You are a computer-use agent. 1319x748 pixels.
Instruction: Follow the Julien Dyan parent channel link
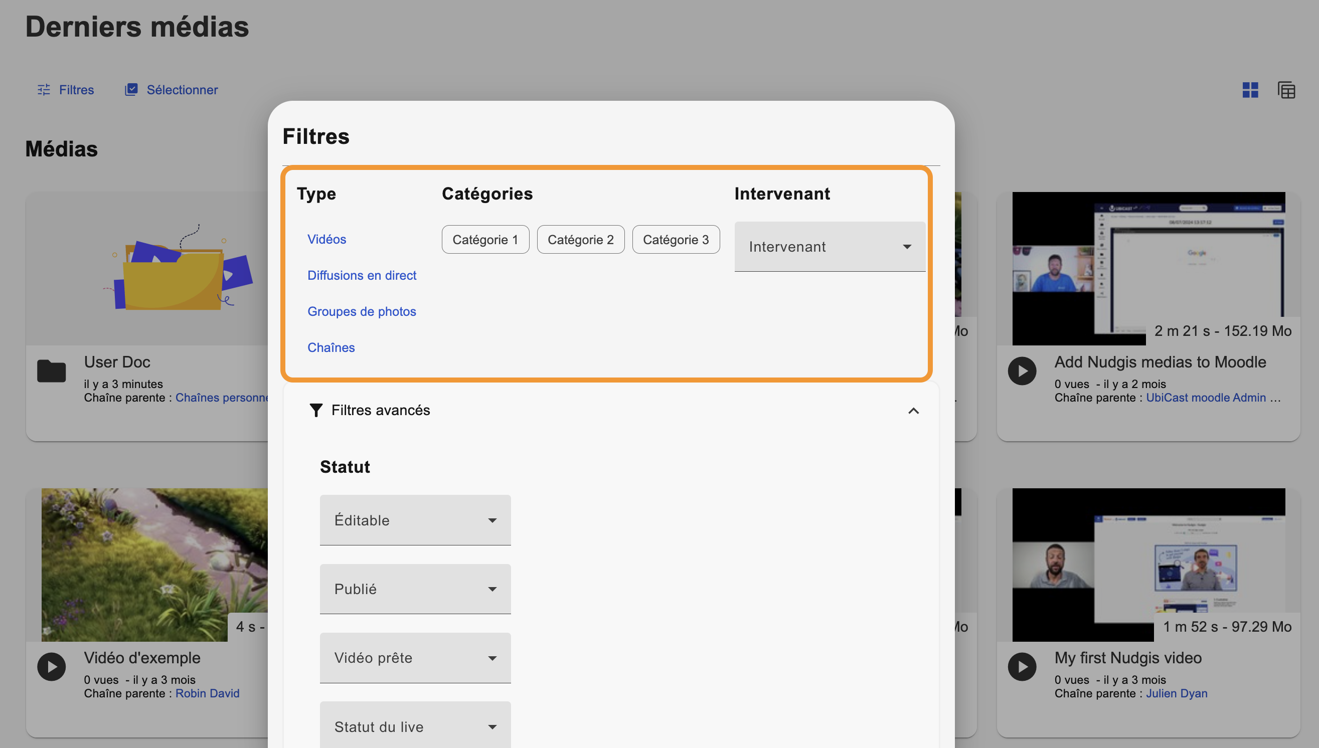click(1177, 693)
